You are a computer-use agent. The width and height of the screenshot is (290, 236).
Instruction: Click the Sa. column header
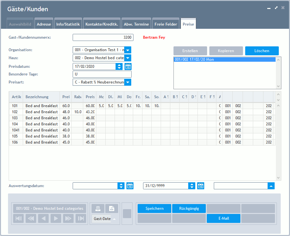147,97
